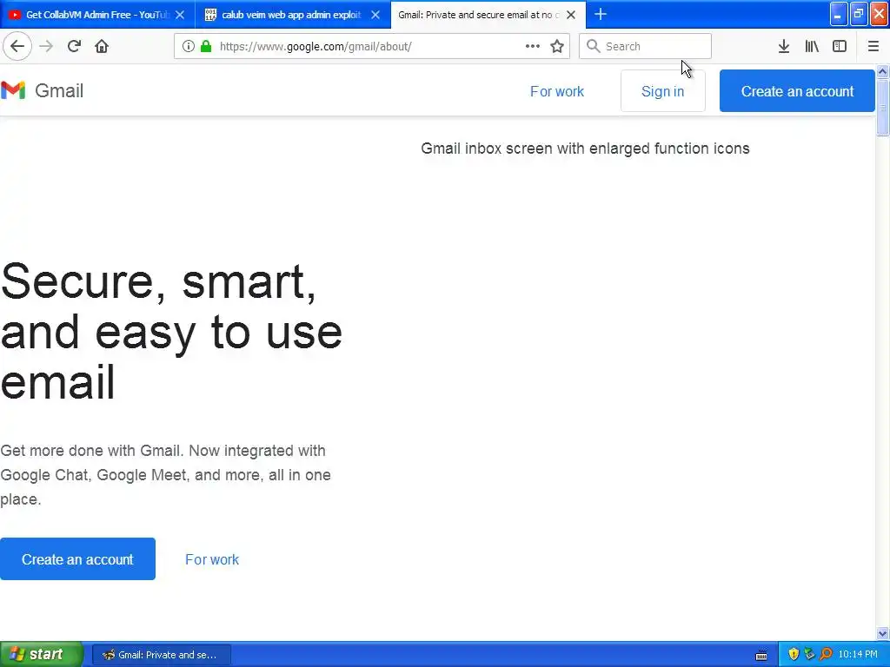Open the Library bookshelf icon
890x667 pixels.
(x=812, y=46)
